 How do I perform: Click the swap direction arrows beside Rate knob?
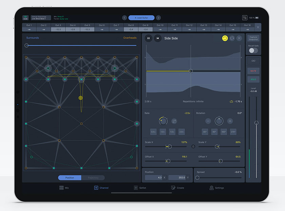coord(174,121)
